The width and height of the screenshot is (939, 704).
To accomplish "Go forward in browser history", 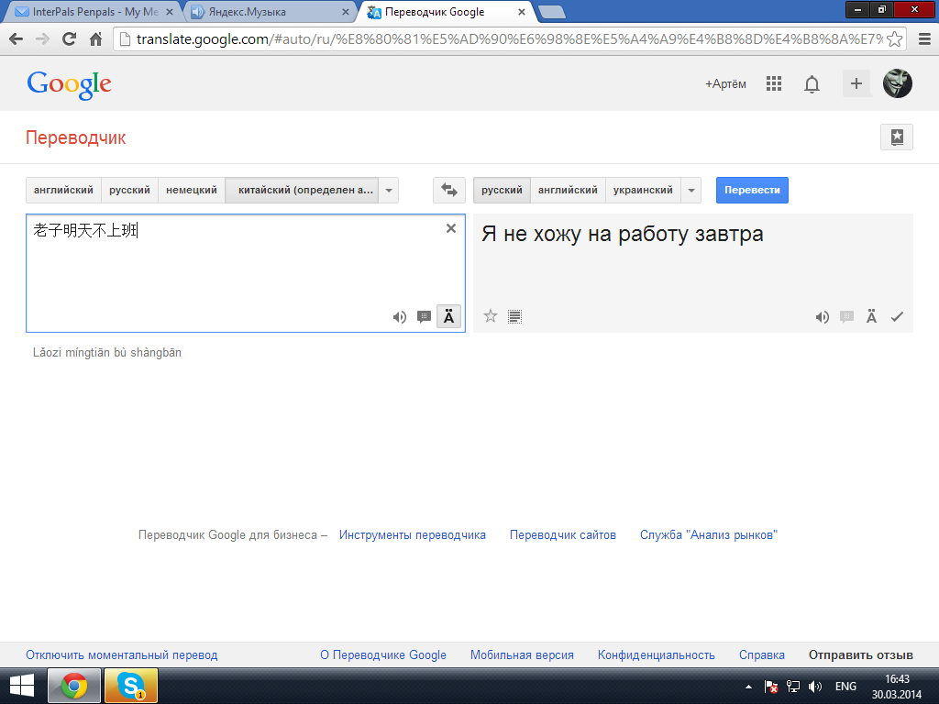I will (x=42, y=38).
